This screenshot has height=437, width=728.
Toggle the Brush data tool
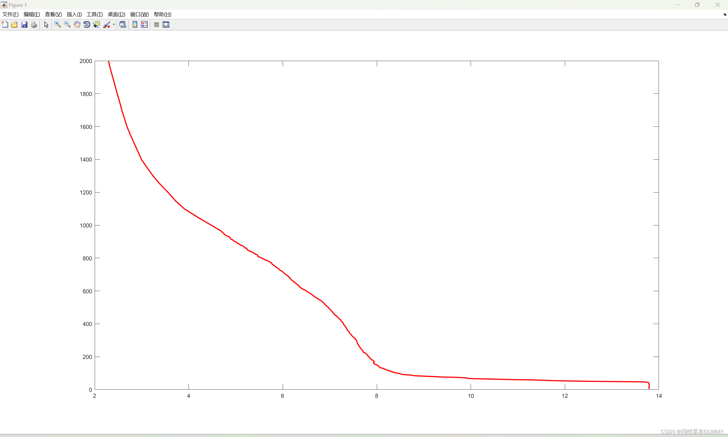[106, 25]
